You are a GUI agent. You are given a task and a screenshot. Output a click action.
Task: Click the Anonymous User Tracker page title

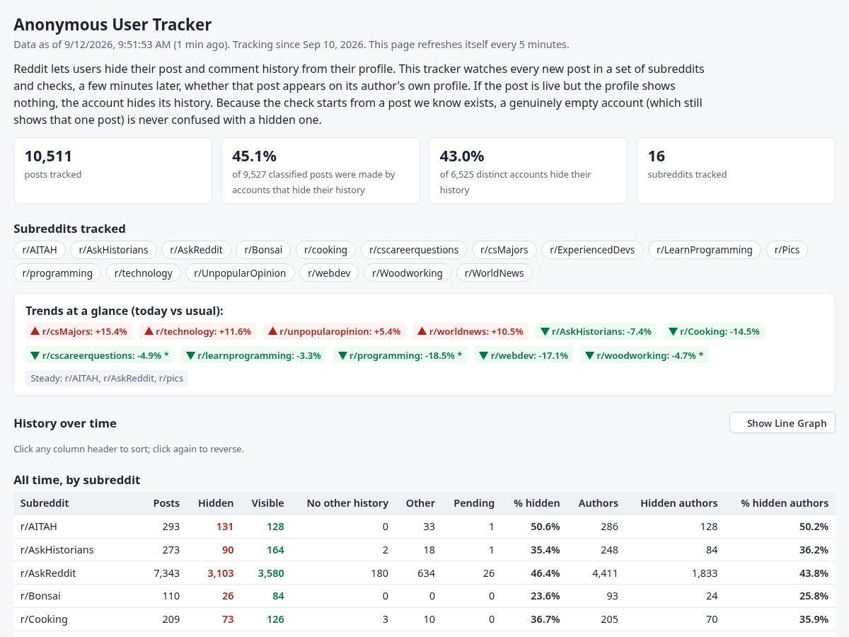tap(112, 25)
